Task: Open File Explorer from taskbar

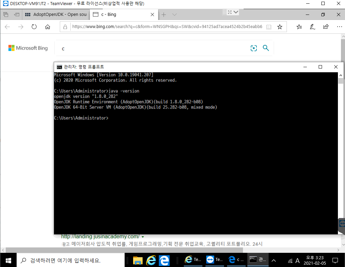Action: point(138,261)
